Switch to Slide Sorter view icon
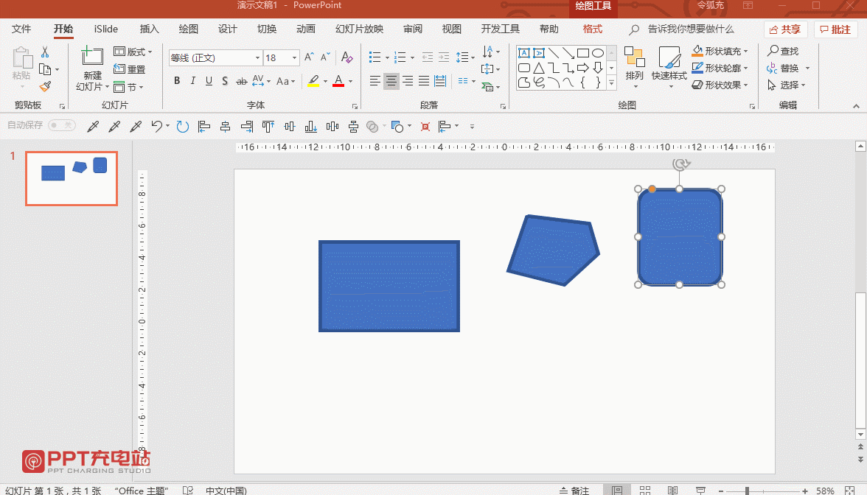The height and width of the screenshot is (495, 867). [x=644, y=490]
